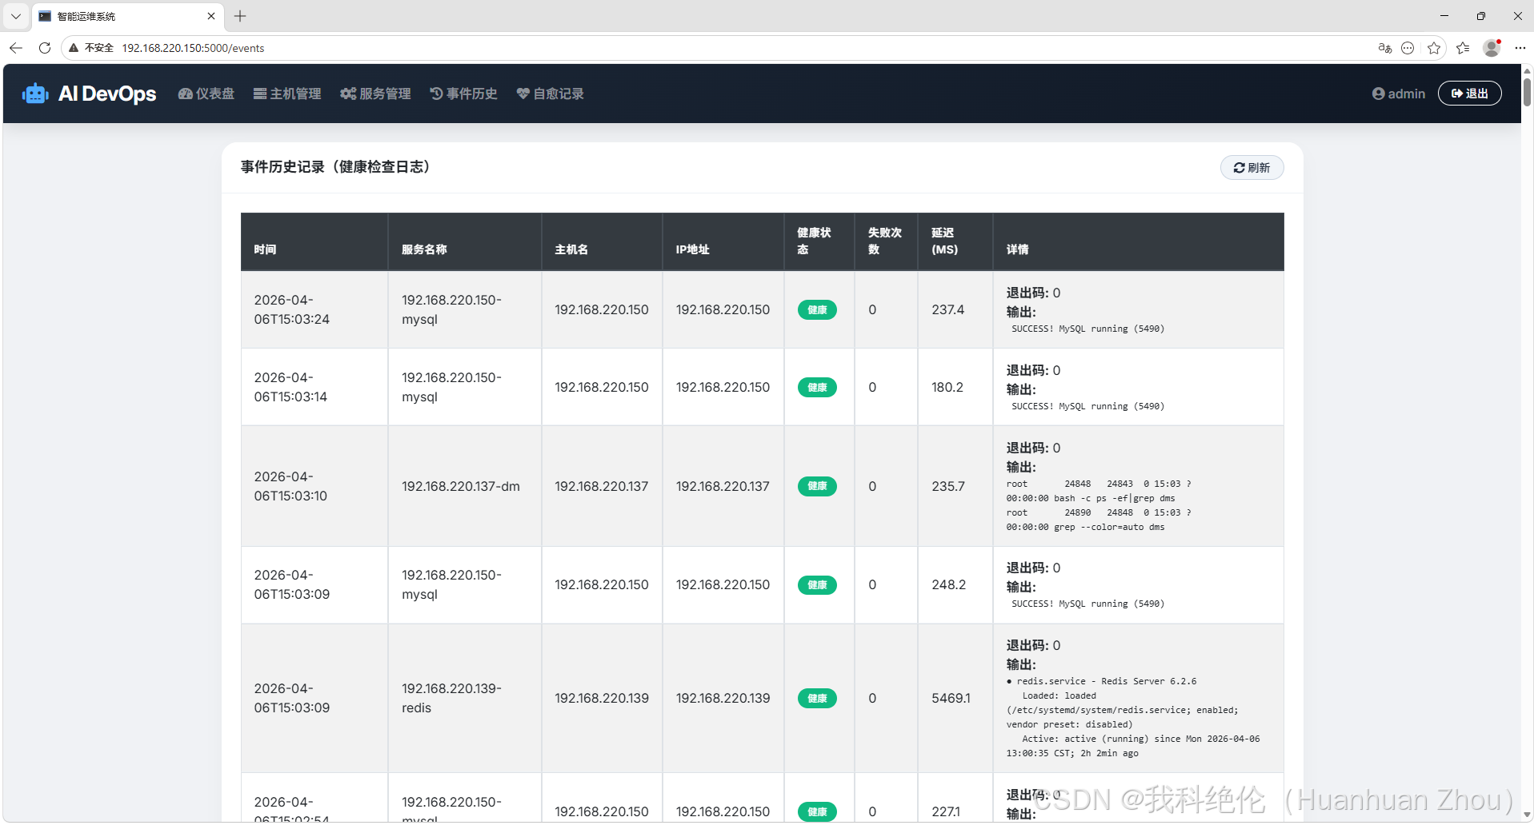The image size is (1534, 825).
Task: Click the 失败次数 column header
Action: click(885, 241)
